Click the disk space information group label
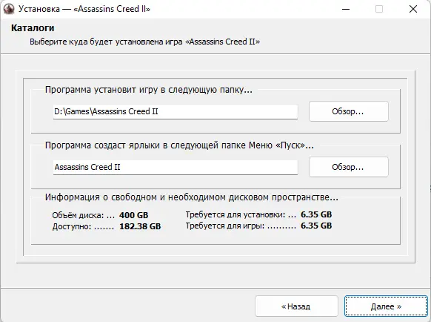 click(x=192, y=197)
